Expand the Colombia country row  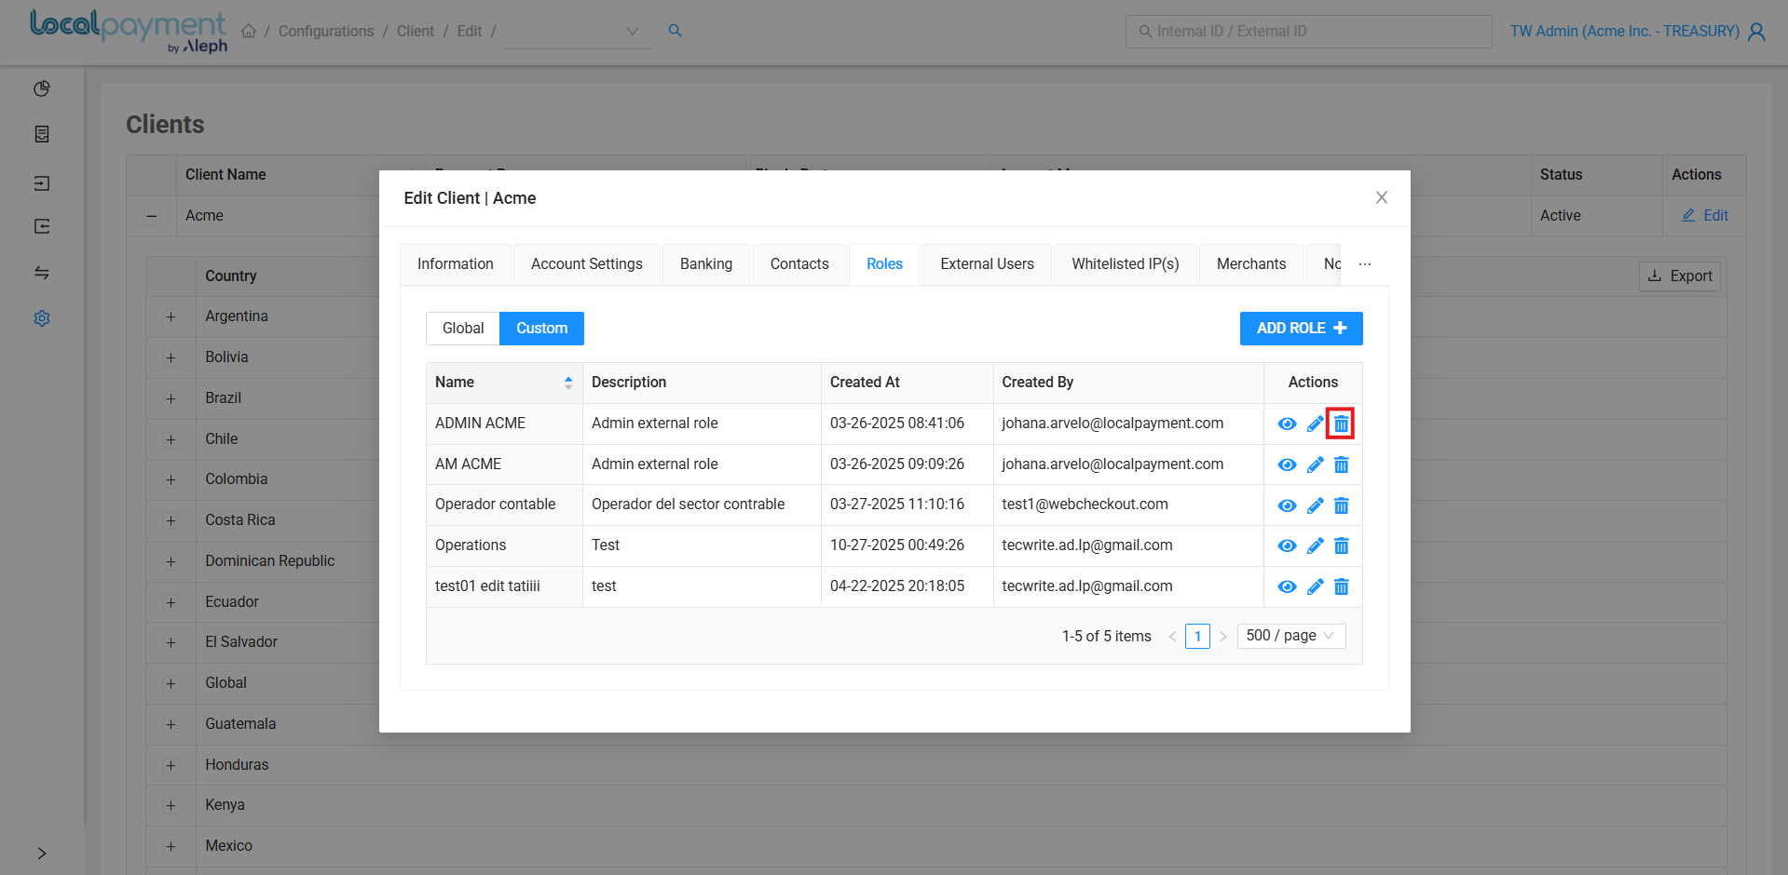[x=171, y=480]
